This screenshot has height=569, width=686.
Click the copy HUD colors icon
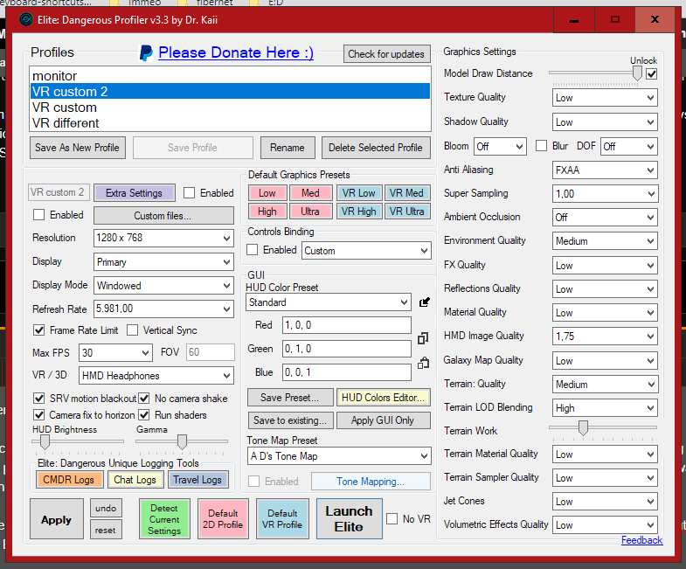point(423,338)
